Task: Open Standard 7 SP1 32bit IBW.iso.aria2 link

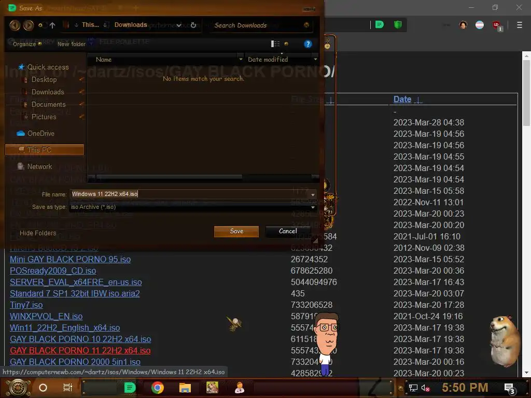Action: (x=75, y=293)
